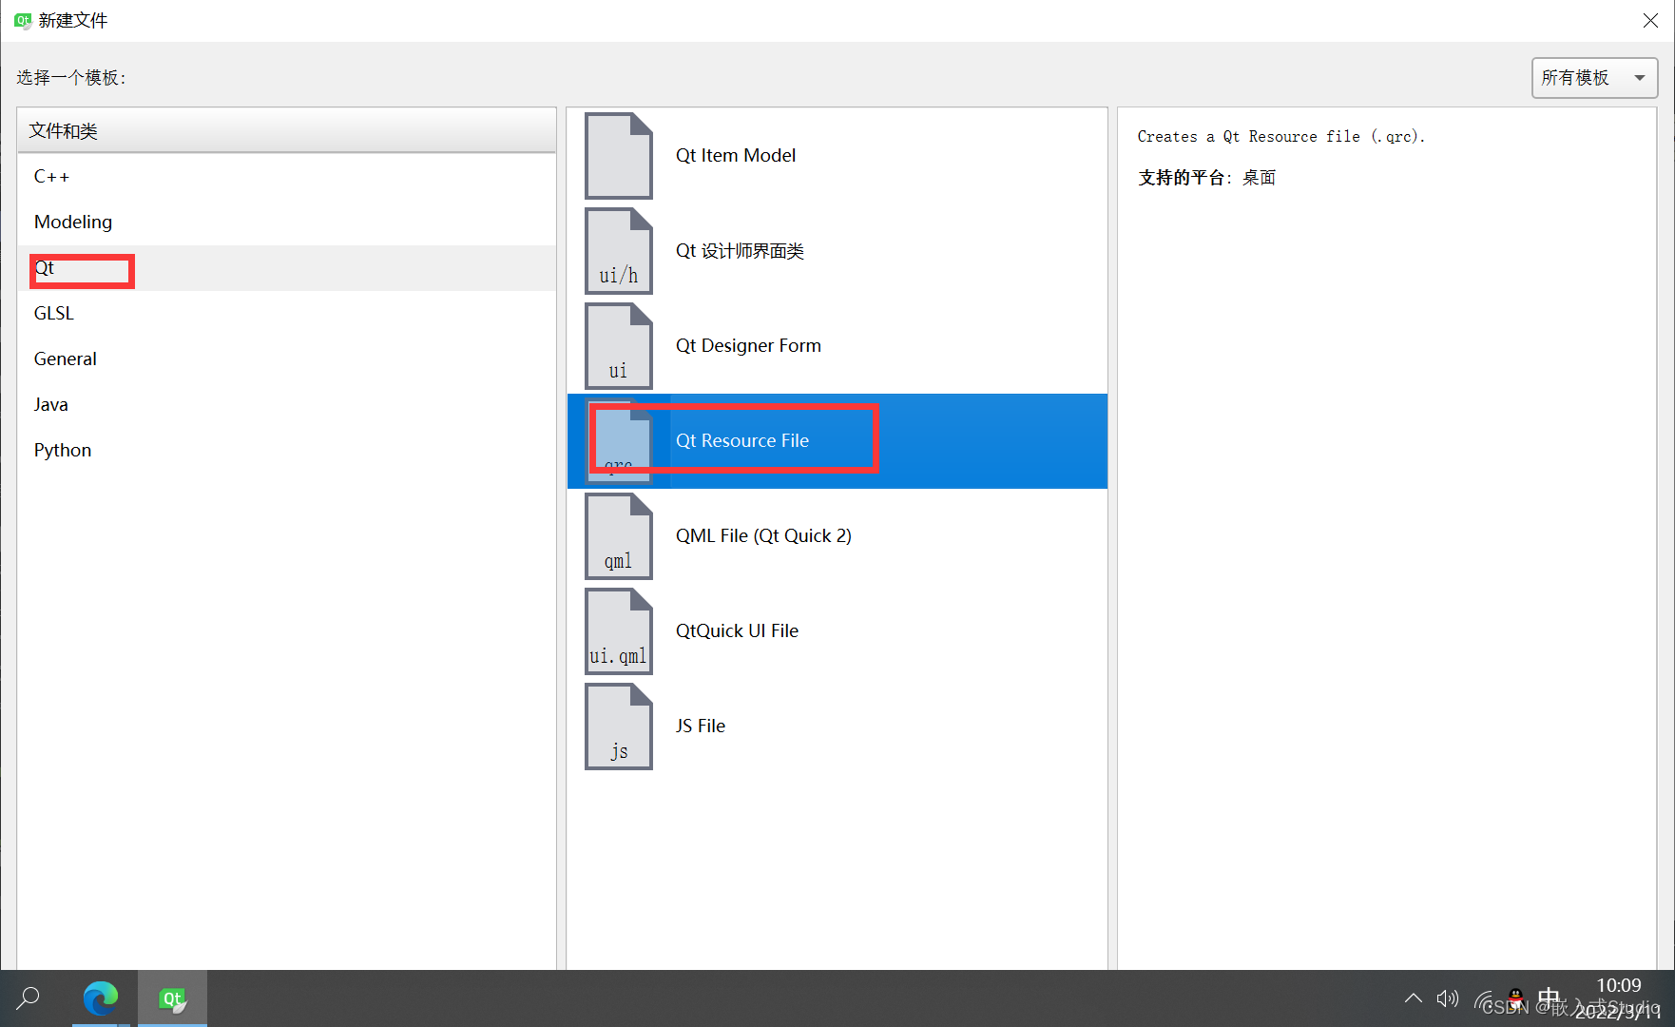This screenshot has width=1675, height=1027.
Task: Choose QML File (Qt Quick 2) template
Action: [837, 536]
